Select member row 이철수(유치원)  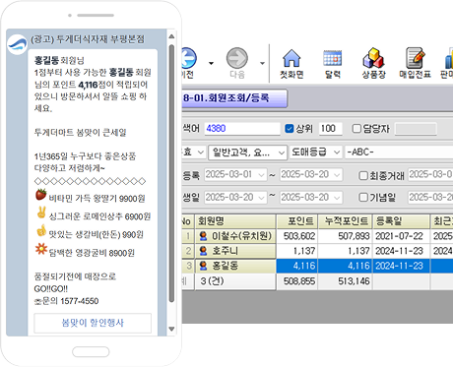(x=317, y=236)
